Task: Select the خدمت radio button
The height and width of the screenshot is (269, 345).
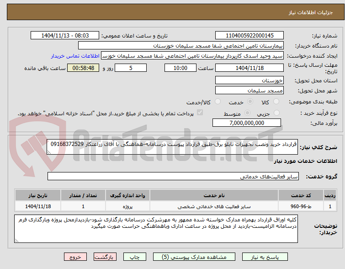Action: (x=250, y=102)
